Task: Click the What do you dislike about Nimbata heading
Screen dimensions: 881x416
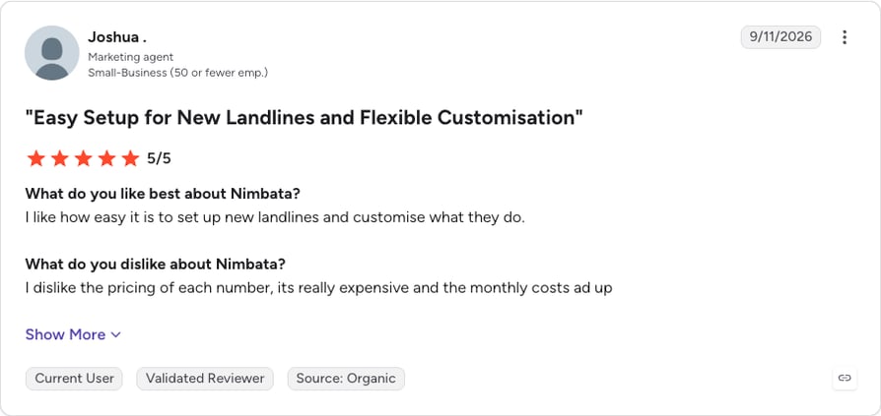Action: click(x=156, y=264)
